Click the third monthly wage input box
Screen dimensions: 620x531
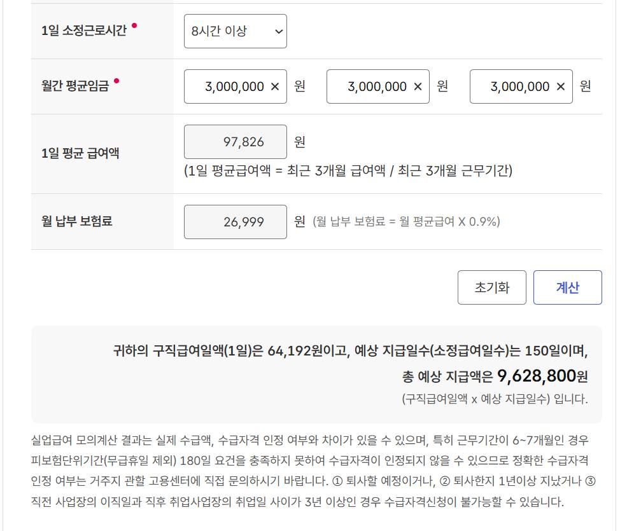[x=512, y=86]
